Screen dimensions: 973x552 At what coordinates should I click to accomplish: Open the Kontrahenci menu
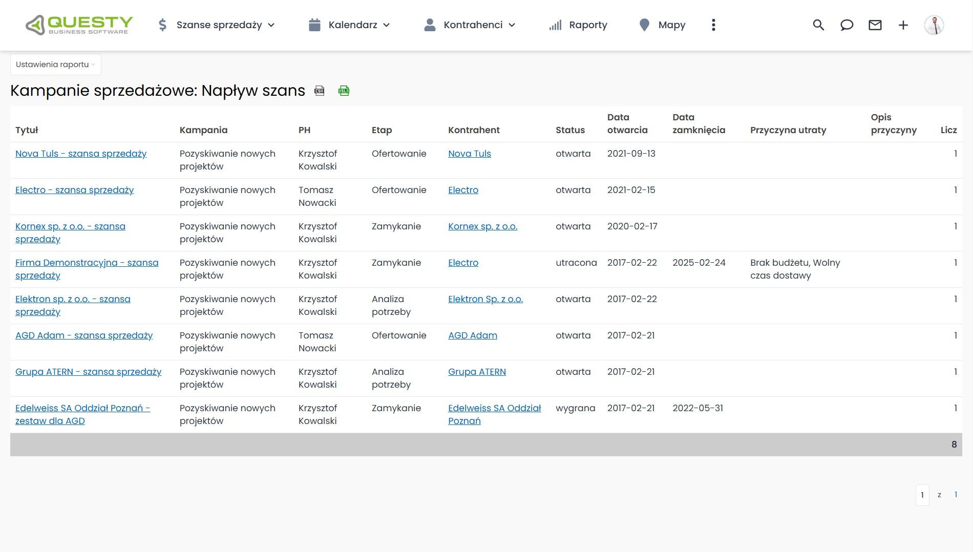pyautogui.click(x=473, y=25)
